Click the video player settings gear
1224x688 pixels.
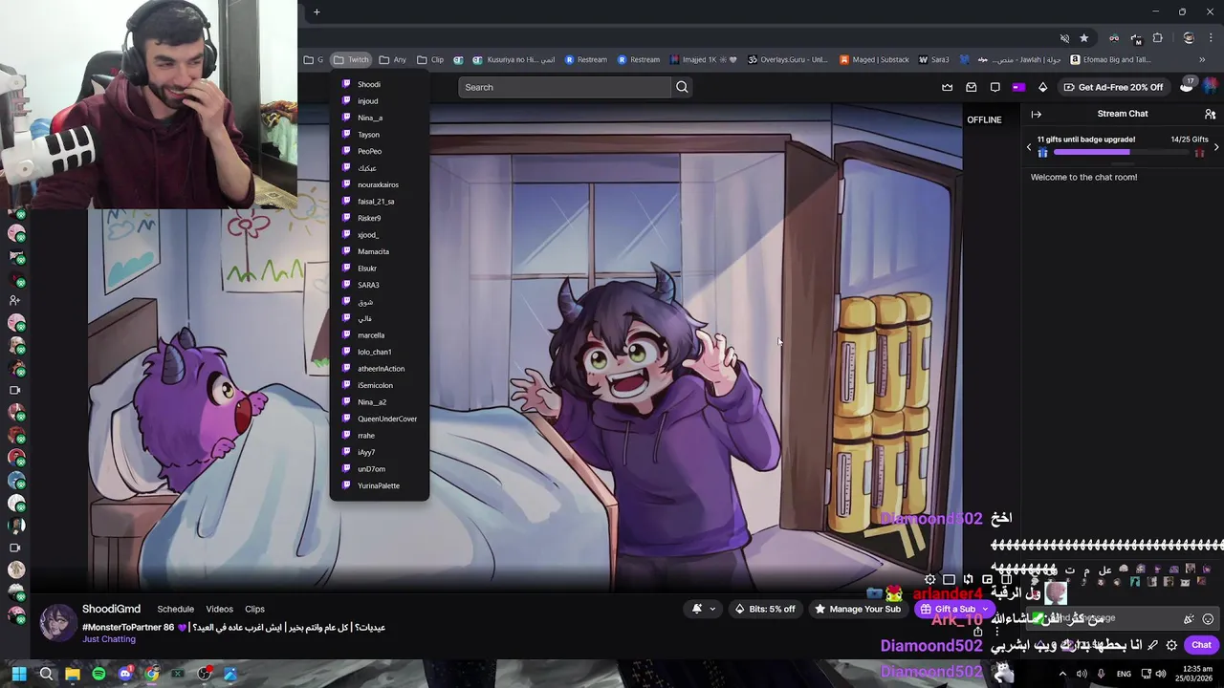click(929, 579)
